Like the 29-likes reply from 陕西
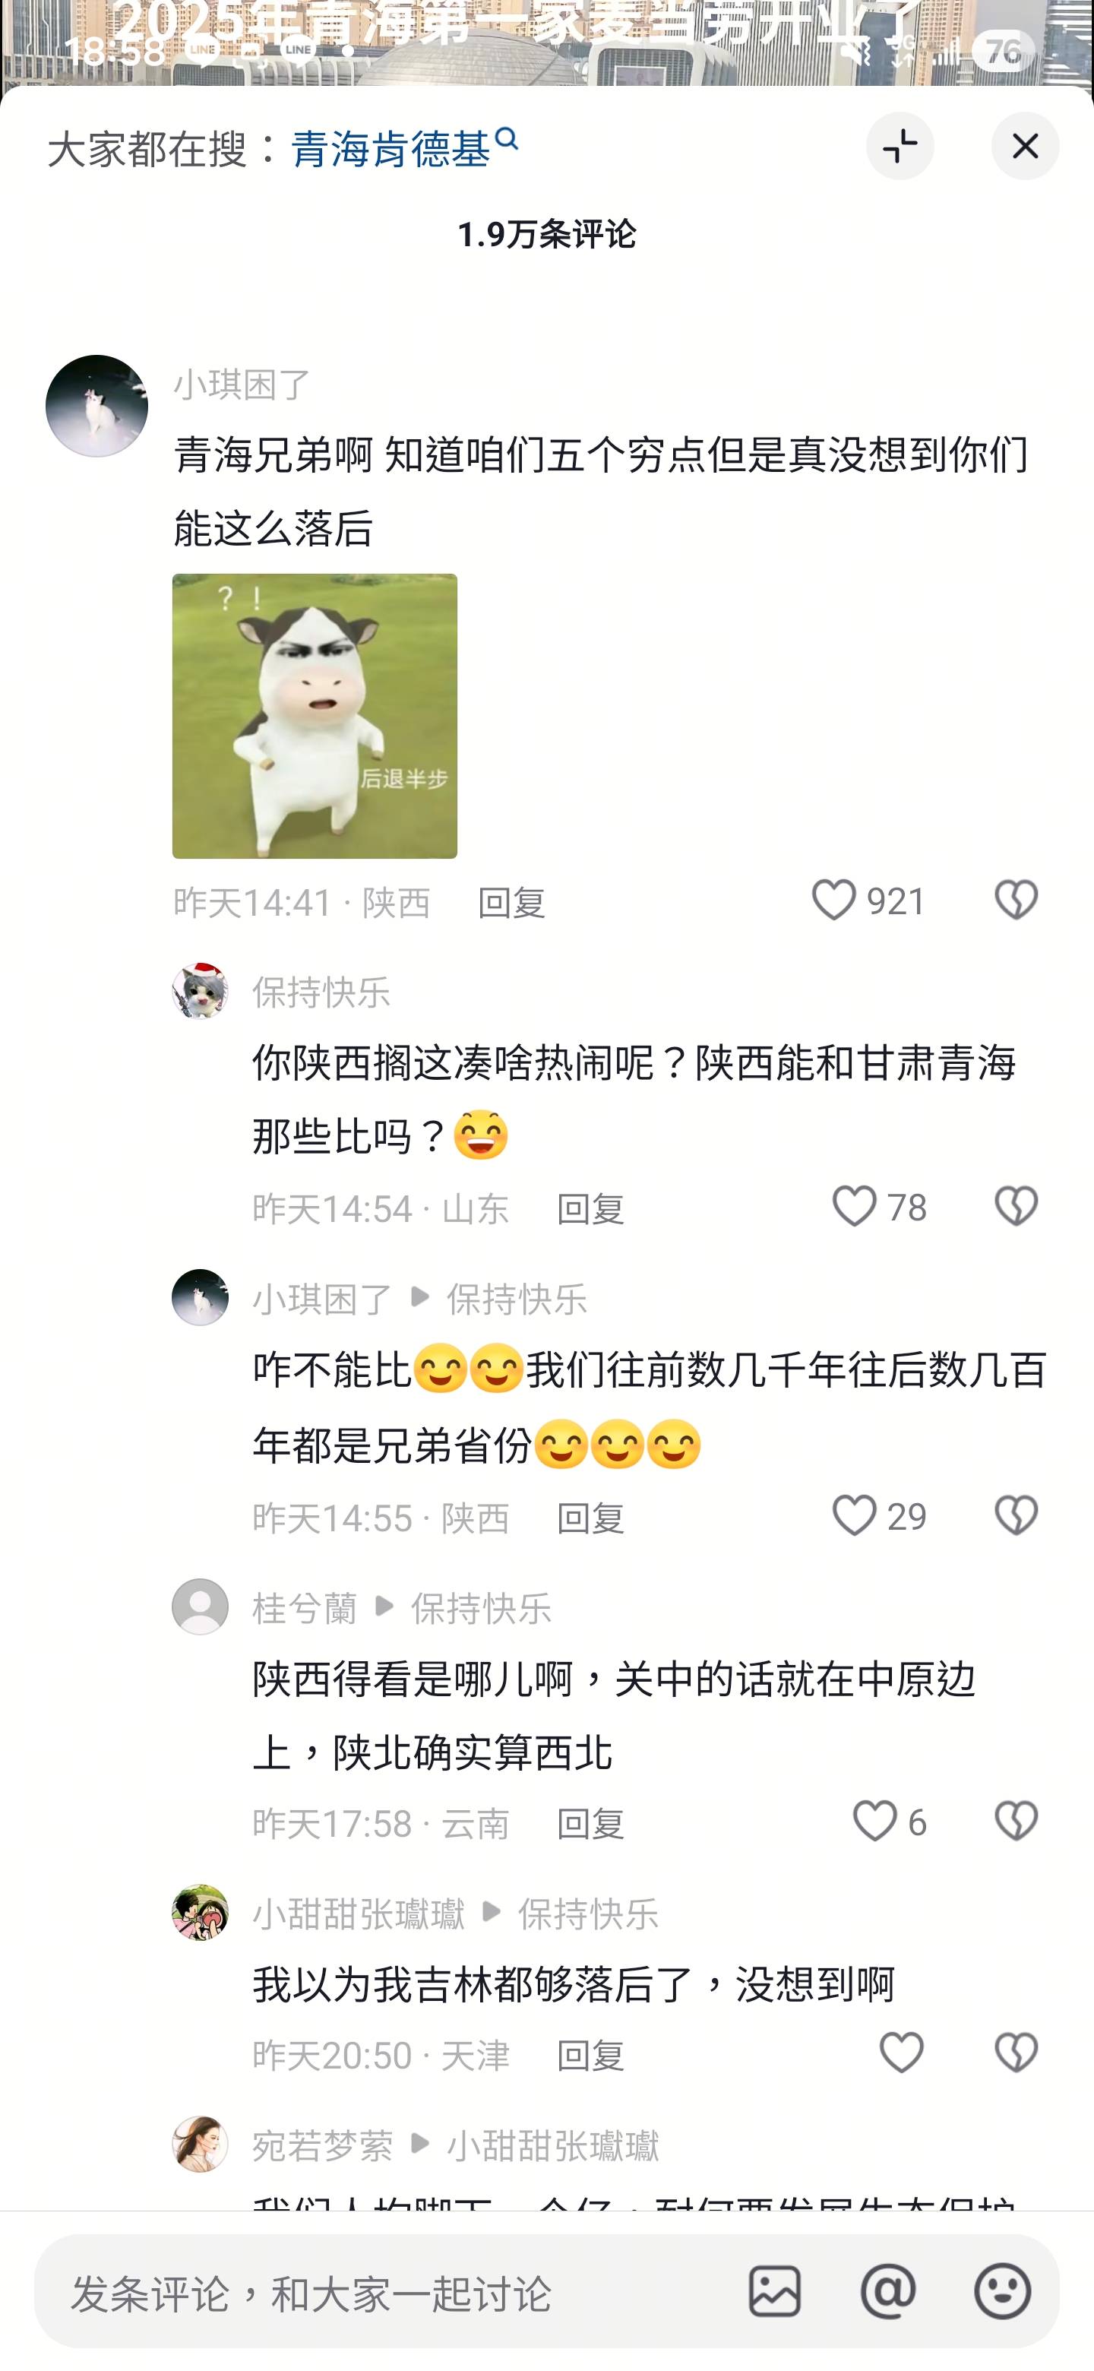 click(853, 1515)
